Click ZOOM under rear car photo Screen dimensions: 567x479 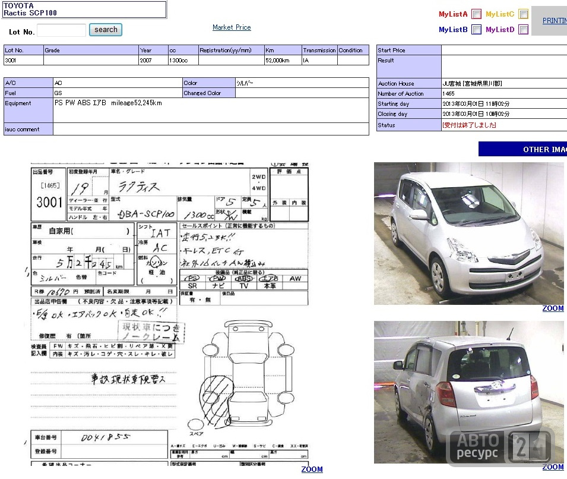(x=553, y=467)
